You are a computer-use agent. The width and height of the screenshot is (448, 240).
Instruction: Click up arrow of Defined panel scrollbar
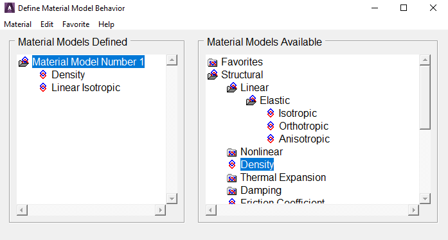(172, 60)
